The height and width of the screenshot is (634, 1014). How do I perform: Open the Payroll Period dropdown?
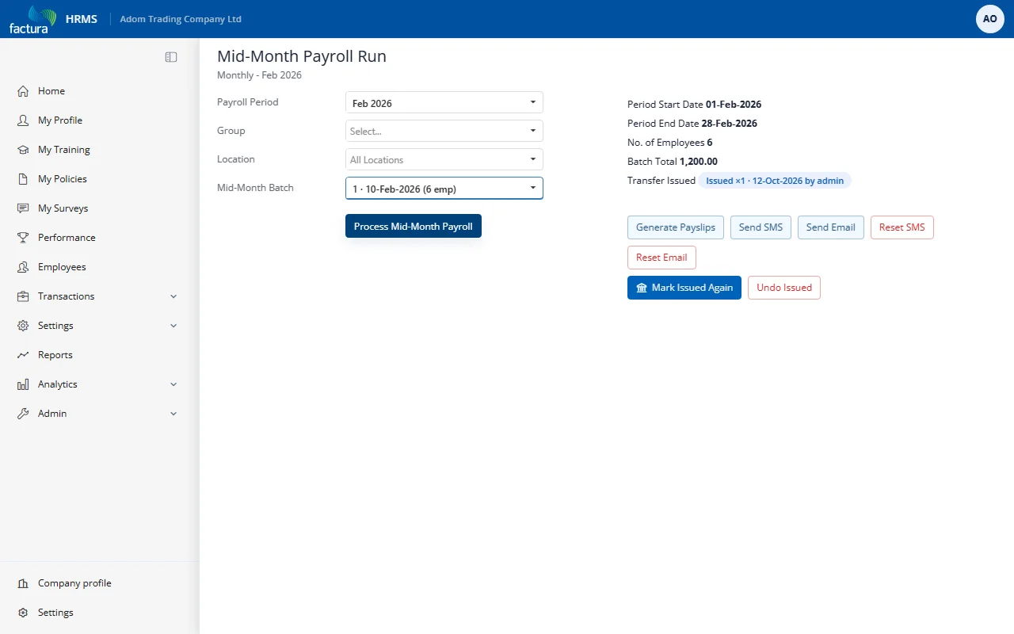444,103
